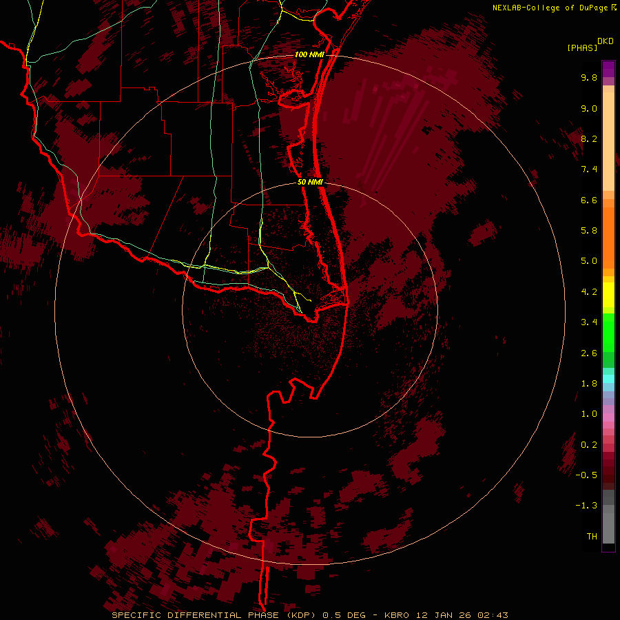Click the 2.6 scale value
Screen dimensions: 620x620
tap(589, 353)
